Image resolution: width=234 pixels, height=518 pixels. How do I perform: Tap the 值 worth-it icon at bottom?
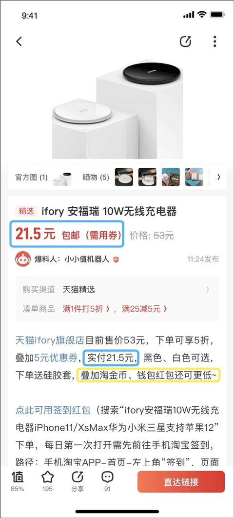pyautogui.click(x=18, y=478)
